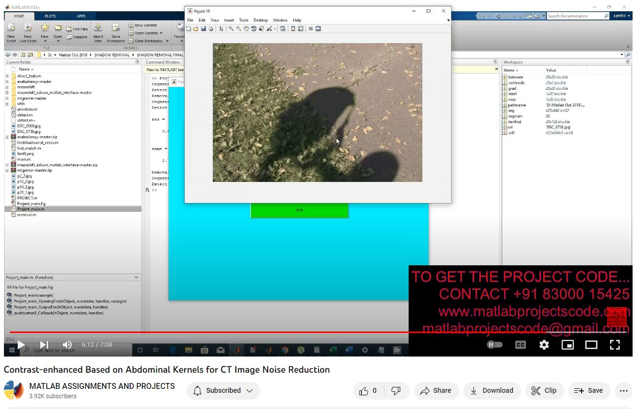Toggle the autoplay switch
Screen dimensions: 637x409
[495, 345]
